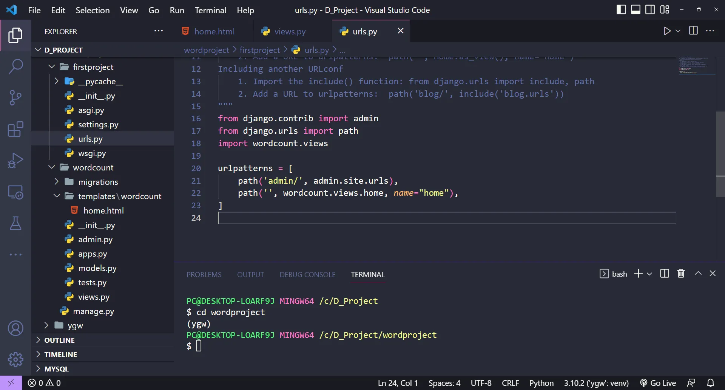This screenshot has width=725, height=390.
Task: Click the editor vertical scrollbar thumb
Action: (720, 154)
